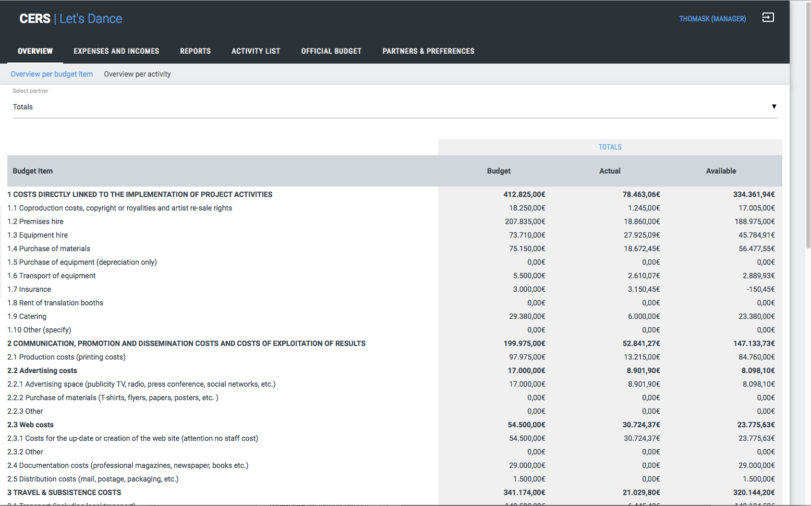The width and height of the screenshot is (811, 506).
Task: Select row 1.5 Purchase of equipment
Action: click(395, 262)
